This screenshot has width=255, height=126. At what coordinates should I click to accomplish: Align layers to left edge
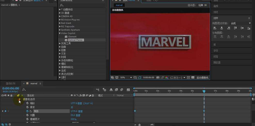click(x=215, y=28)
